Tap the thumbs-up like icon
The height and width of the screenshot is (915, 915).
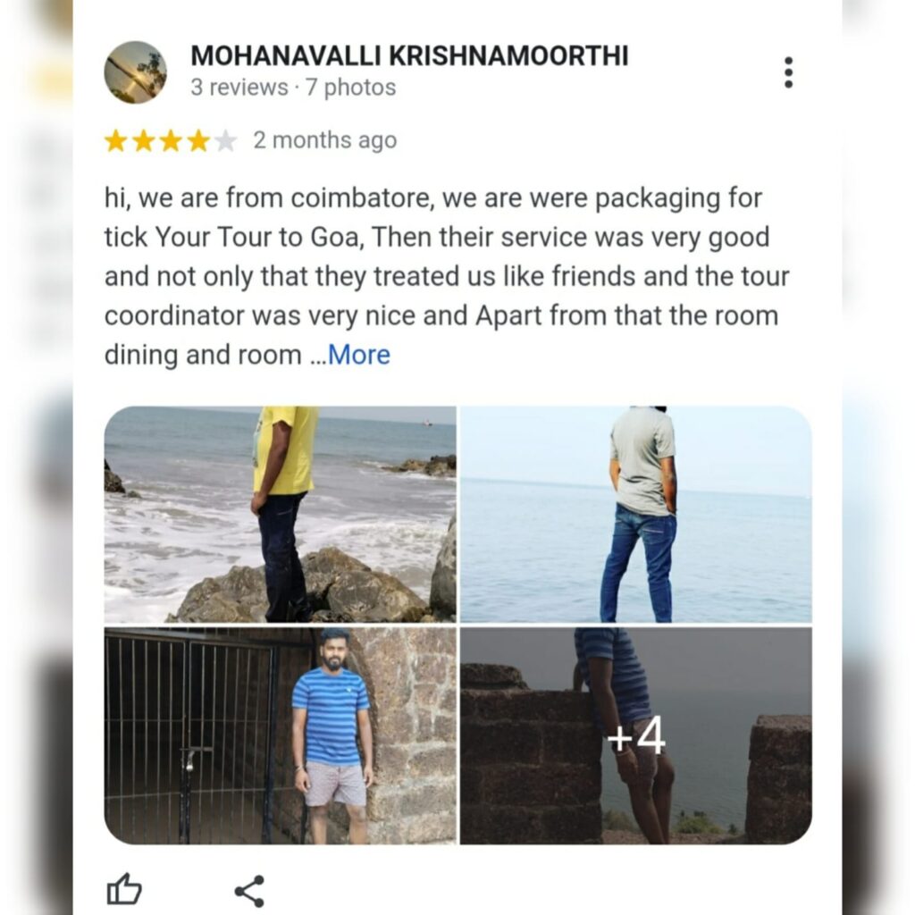point(124,889)
